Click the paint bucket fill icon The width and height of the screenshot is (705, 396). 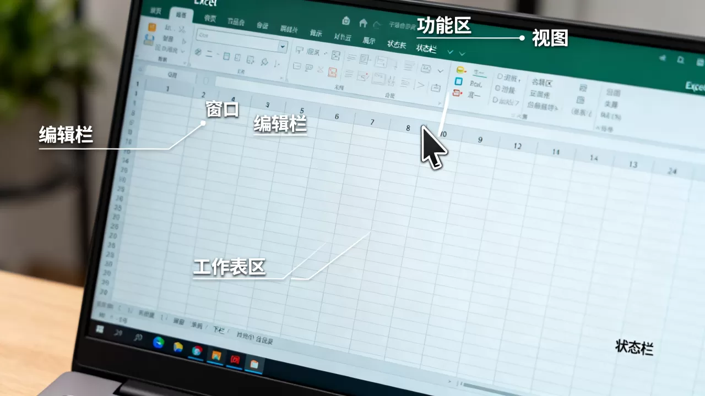coord(265,61)
